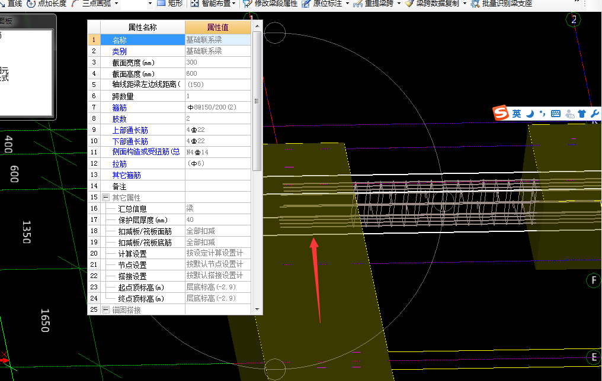Click the 箍筋 property name

pyautogui.click(x=120, y=107)
